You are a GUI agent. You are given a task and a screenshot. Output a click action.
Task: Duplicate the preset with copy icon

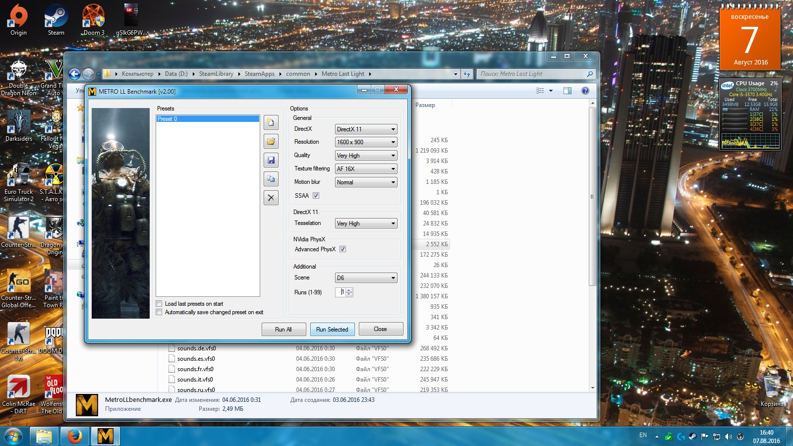pos(271,179)
